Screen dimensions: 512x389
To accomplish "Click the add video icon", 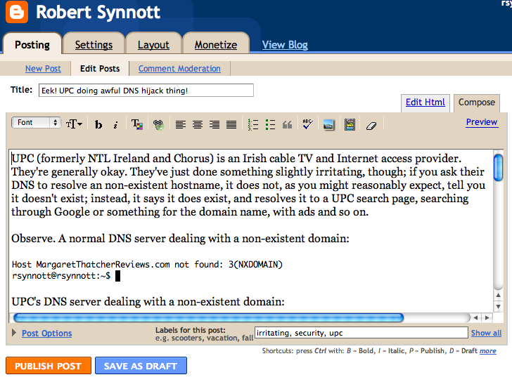I will click(x=350, y=124).
